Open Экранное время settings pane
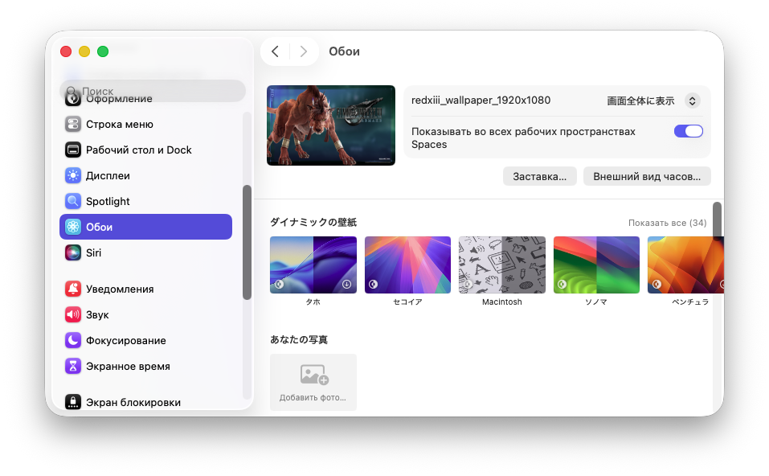 [x=145, y=366]
